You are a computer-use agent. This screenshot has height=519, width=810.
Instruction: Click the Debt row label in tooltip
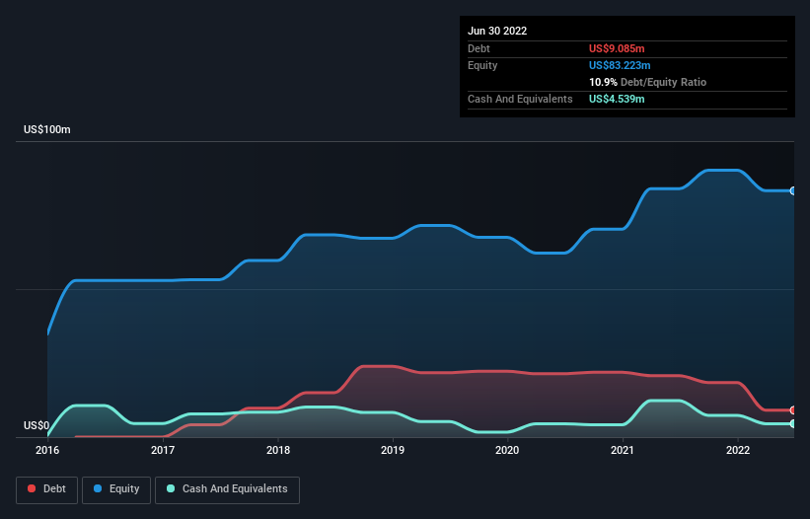479,48
